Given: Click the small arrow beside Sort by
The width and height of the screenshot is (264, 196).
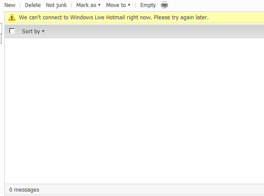Looking at the screenshot, I should [x=43, y=31].
